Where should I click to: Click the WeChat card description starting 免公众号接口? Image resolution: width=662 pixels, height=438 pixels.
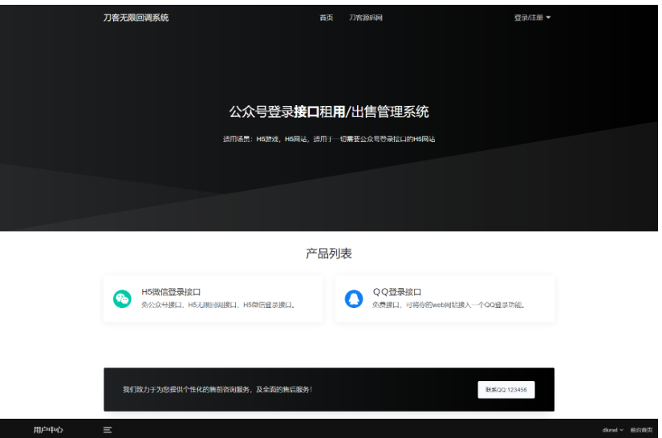[219, 305]
